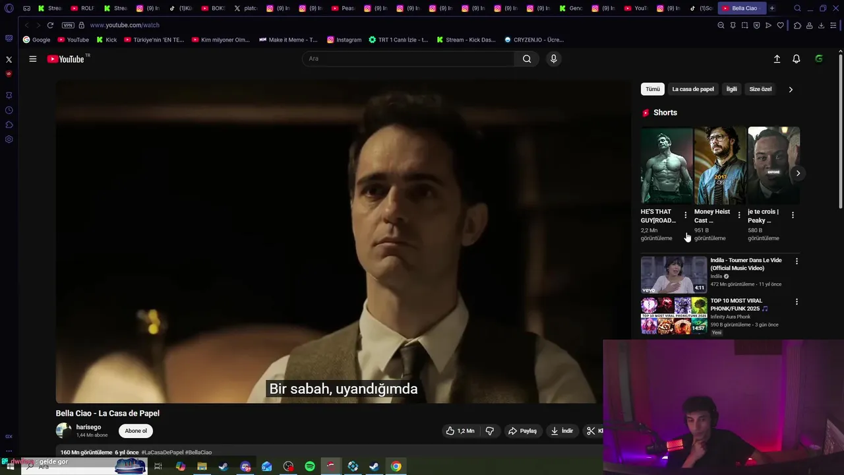Screen dimensions: 844x475
Task: Switch to the ROLF browser tab
Action: (82, 8)
